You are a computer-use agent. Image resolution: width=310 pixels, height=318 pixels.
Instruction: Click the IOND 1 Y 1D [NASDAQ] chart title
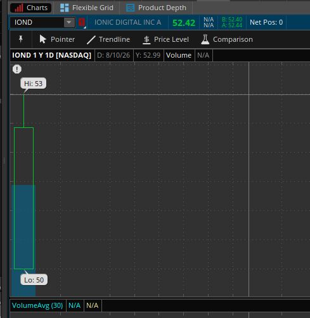click(51, 55)
